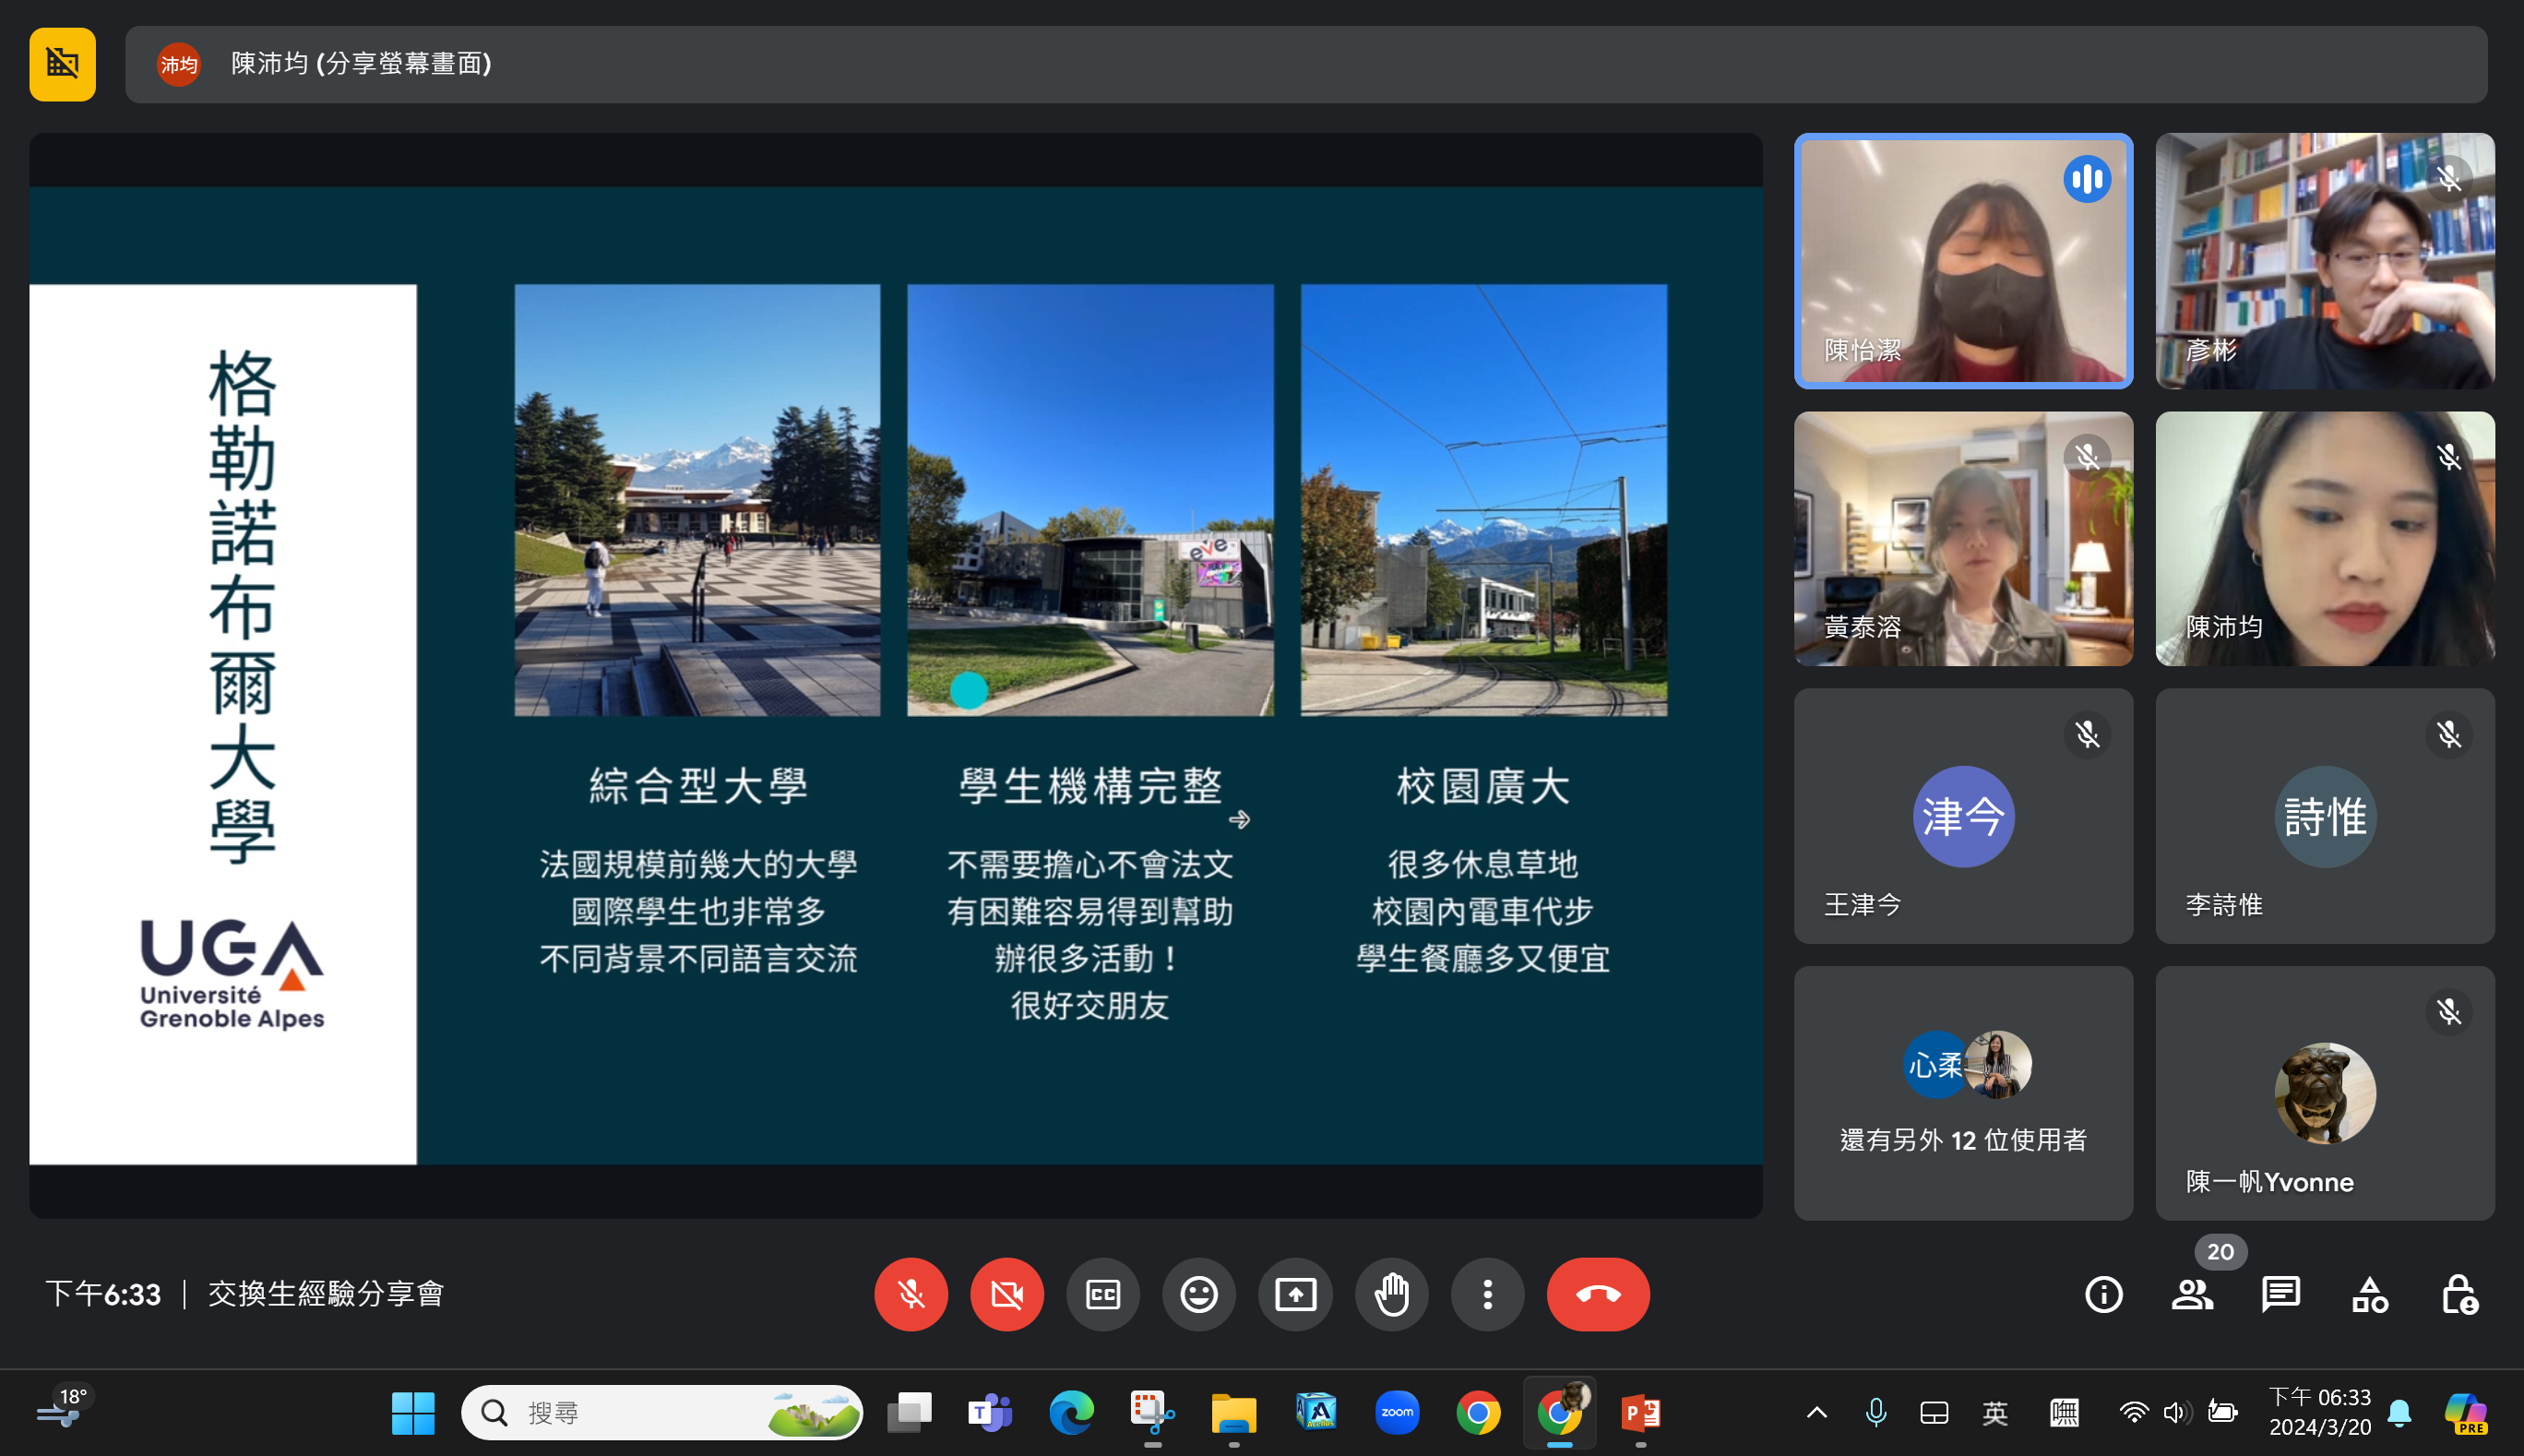Click muted mic icon on 王津今 tile

[2086, 735]
